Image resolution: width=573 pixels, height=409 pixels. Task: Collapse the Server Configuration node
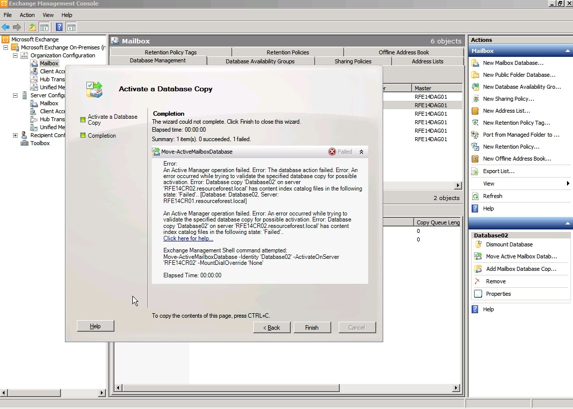15,95
